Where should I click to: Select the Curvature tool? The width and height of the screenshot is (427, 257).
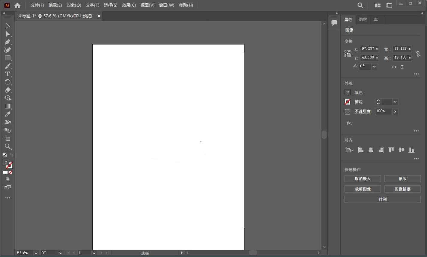pos(8,50)
